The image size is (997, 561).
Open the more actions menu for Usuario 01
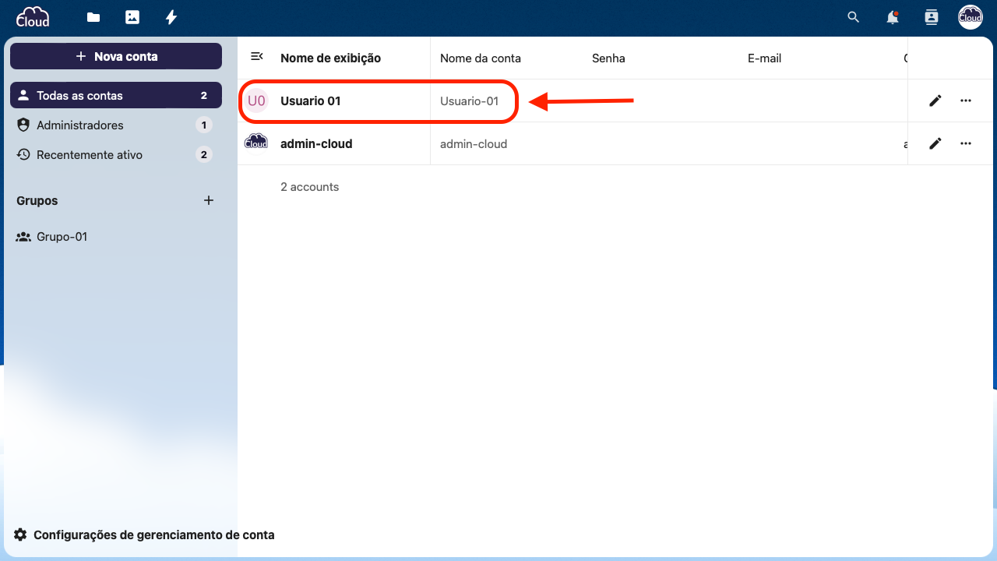click(x=966, y=101)
